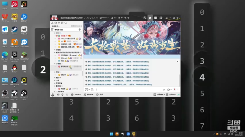The width and height of the screenshot is (245, 137).
Task: Toggle the 自由发言 free speech button
Action: tap(76, 94)
